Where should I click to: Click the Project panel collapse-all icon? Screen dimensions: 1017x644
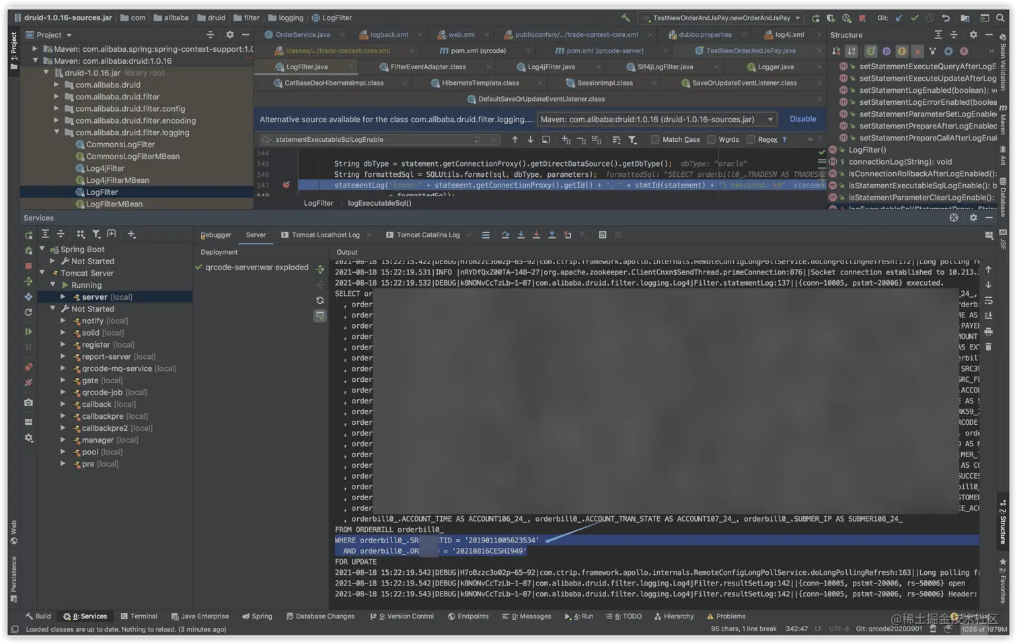(x=211, y=34)
